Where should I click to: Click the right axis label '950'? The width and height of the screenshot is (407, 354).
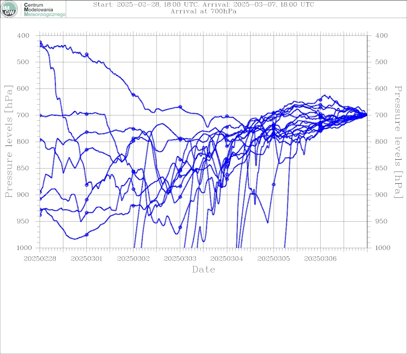381,221
